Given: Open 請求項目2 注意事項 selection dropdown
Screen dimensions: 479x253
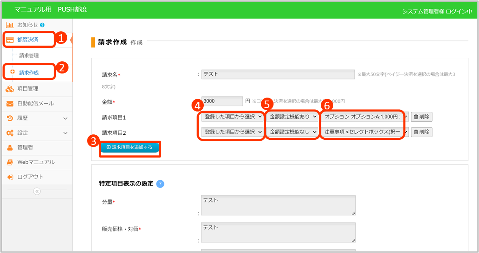Looking at the screenshot, I should (x=365, y=132).
